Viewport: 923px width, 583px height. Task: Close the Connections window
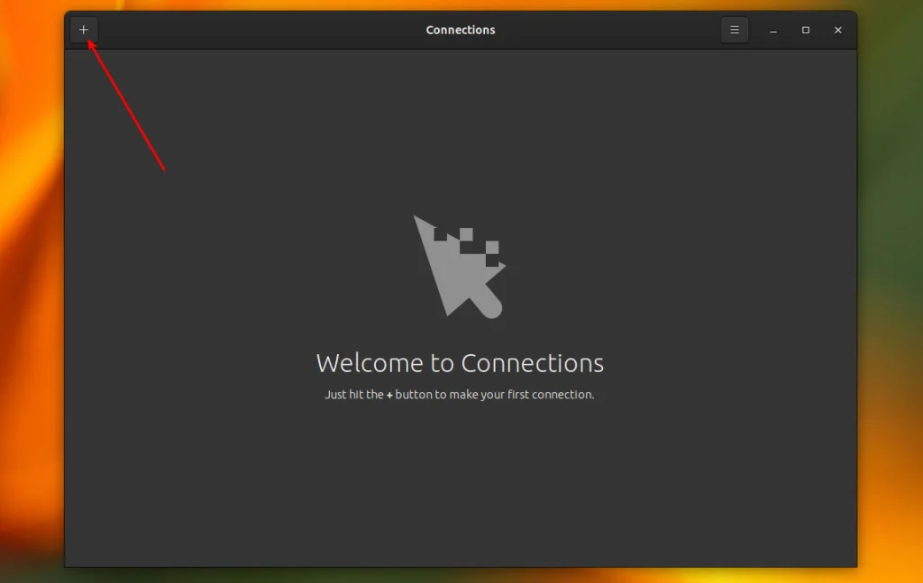[837, 30]
